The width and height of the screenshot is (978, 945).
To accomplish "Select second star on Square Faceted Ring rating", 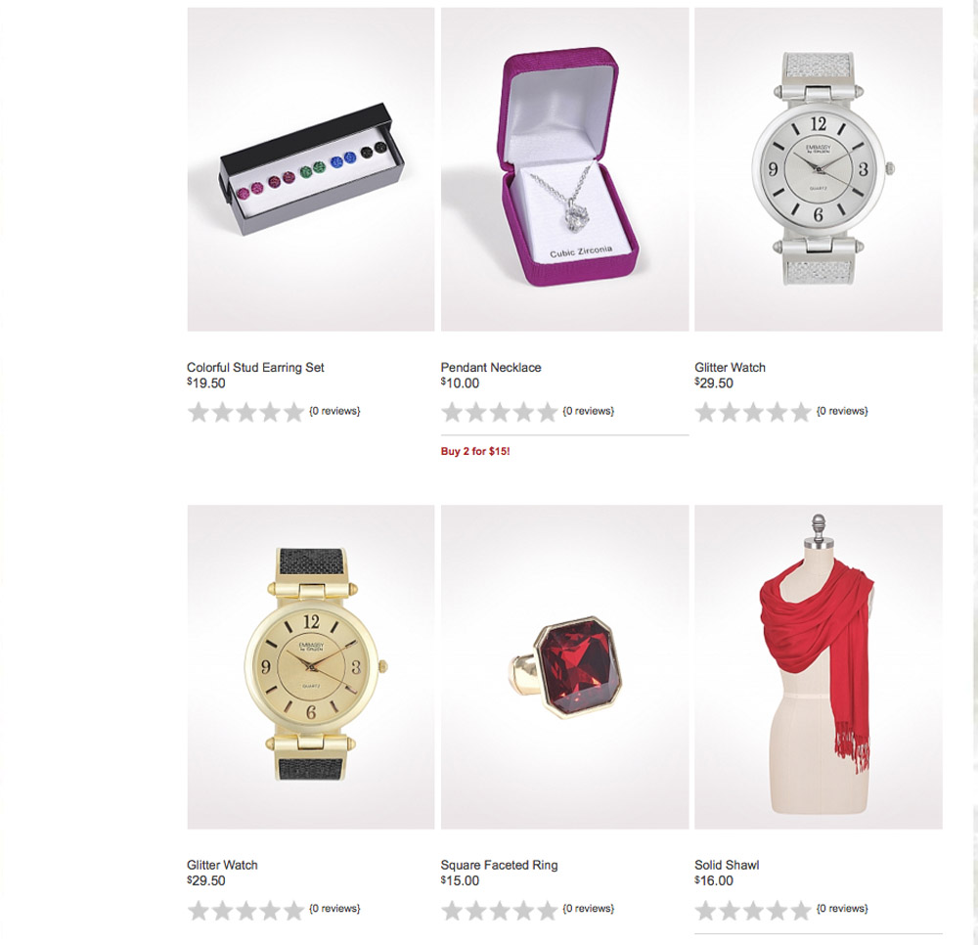I will 476,910.
